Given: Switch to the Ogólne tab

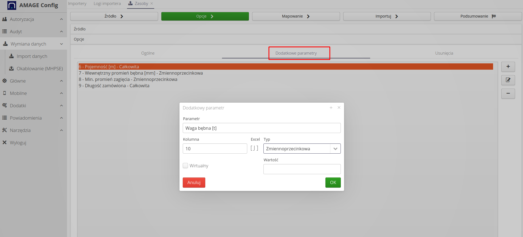Looking at the screenshot, I should pos(148,53).
